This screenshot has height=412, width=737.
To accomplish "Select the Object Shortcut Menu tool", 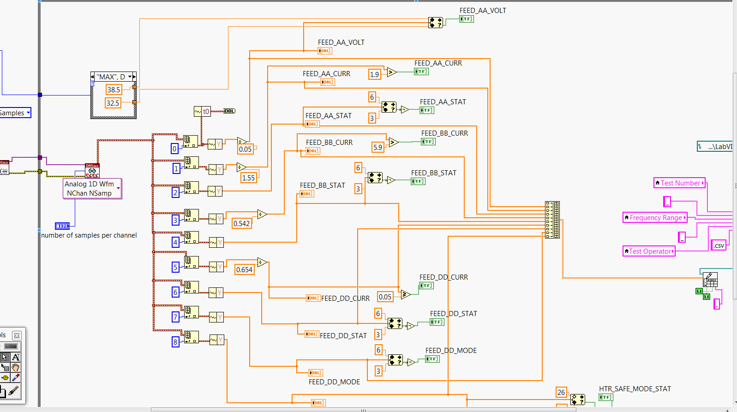I will pyautogui.click(x=5, y=367).
